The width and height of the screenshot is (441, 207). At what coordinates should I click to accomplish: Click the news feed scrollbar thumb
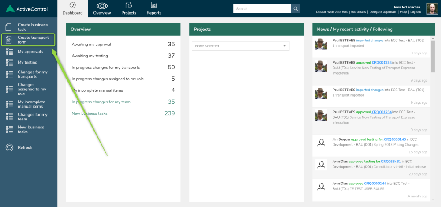click(433, 56)
